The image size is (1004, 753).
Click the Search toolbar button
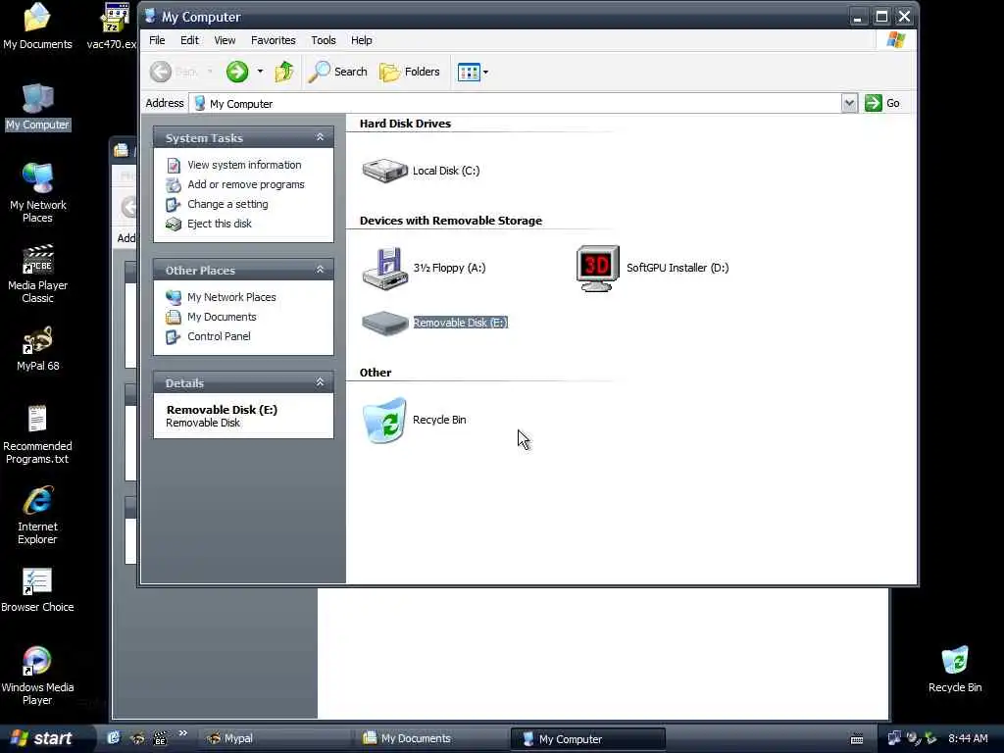[x=337, y=72]
